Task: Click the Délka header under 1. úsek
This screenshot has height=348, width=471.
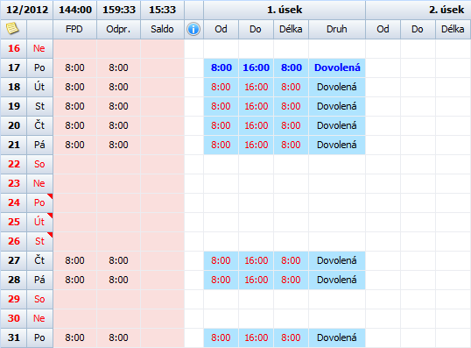Action: coord(291,29)
